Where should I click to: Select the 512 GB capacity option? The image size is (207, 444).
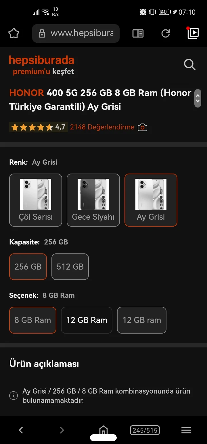pos(70,267)
